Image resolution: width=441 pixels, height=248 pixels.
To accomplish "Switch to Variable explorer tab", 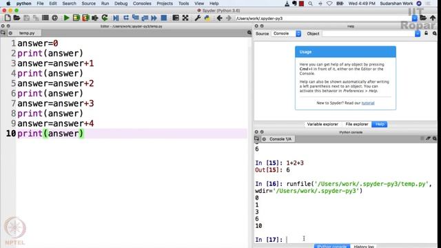I will (322, 124).
